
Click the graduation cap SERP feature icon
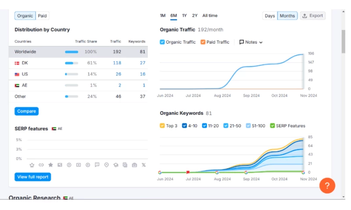pos(116,165)
